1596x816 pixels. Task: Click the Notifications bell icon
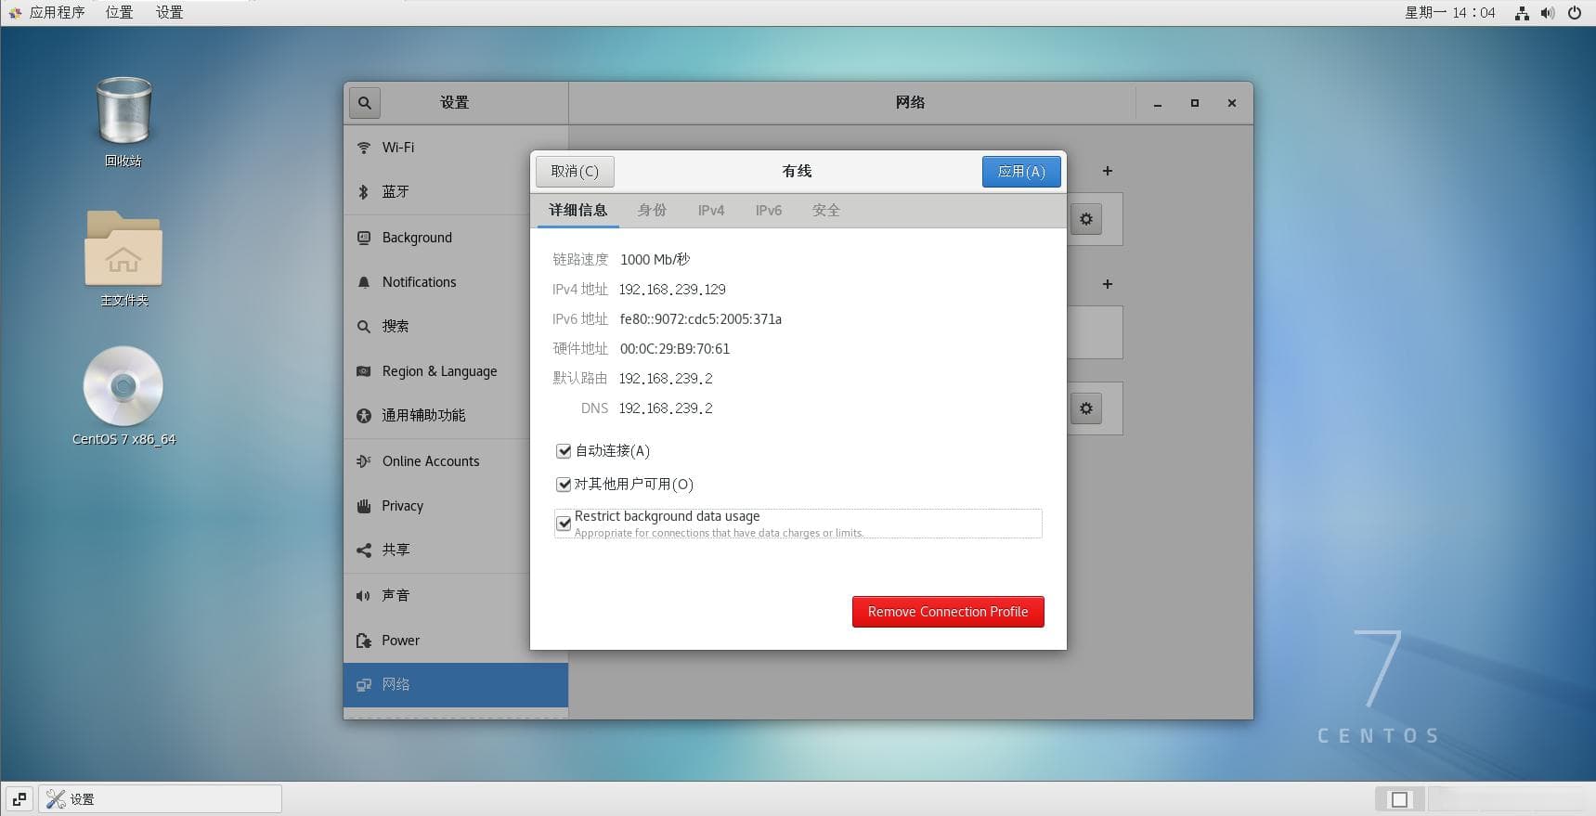(364, 282)
